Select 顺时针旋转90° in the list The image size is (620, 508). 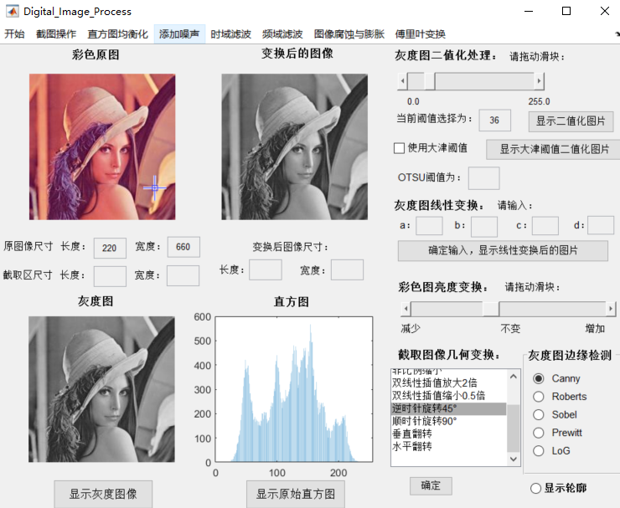(x=449, y=421)
